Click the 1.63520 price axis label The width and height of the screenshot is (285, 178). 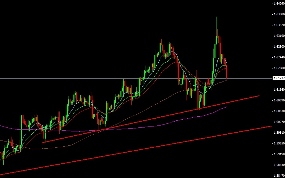[279, 25]
